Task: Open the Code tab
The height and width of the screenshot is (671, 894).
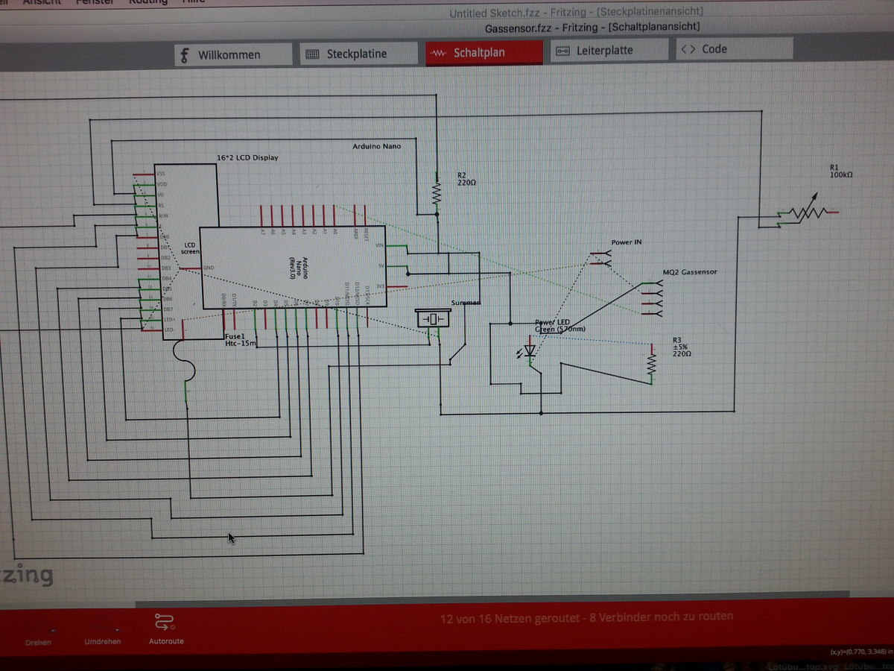Action: click(734, 49)
